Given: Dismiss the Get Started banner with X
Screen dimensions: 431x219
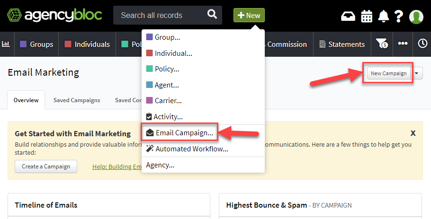Looking at the screenshot, I should (x=413, y=133).
